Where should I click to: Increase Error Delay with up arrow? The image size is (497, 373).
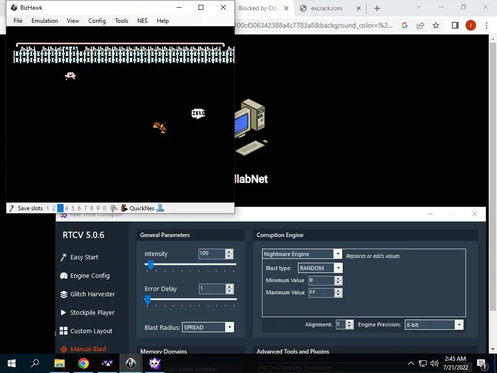pos(229,287)
